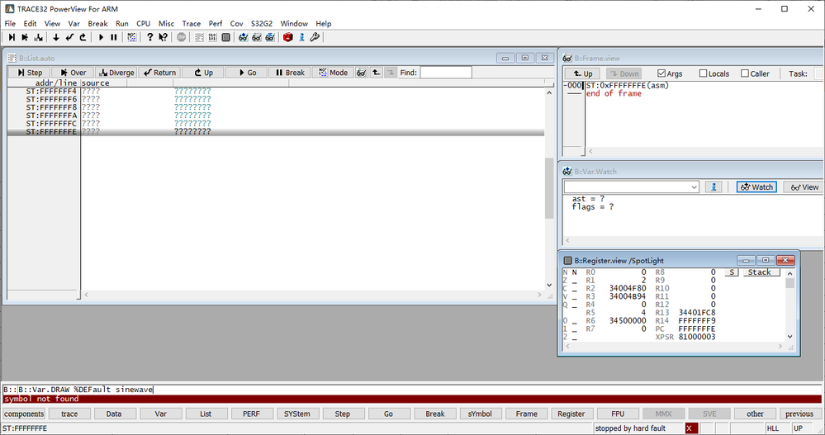The width and height of the screenshot is (825, 435).
Task: Click the chip peripheral icon in main toolbar
Action: point(225,37)
